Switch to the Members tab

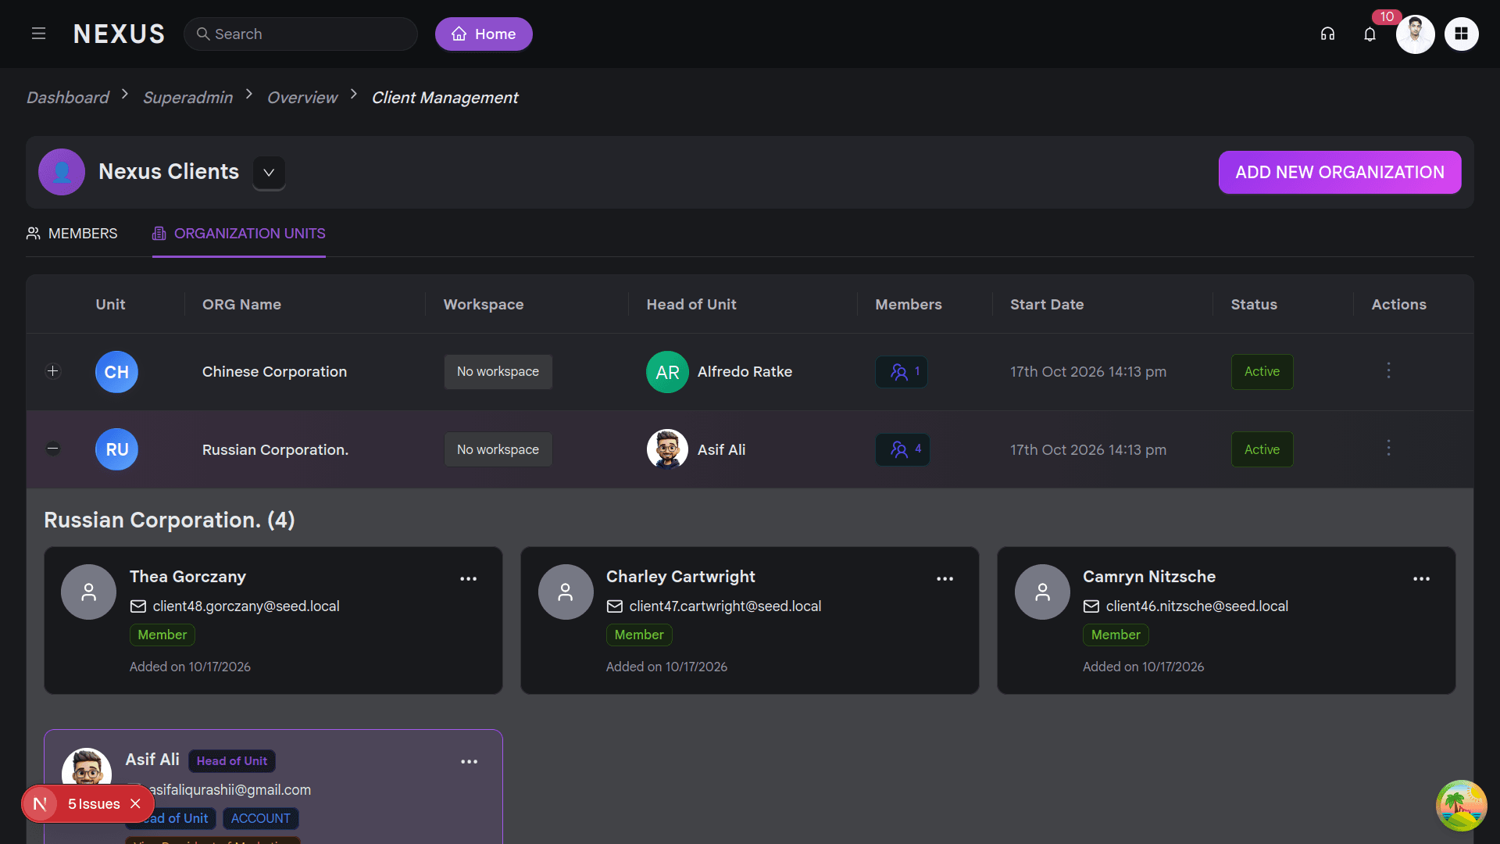(72, 234)
